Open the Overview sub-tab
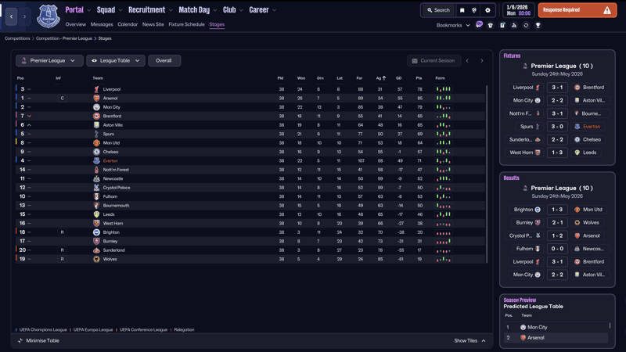626x352 pixels. pos(75,24)
